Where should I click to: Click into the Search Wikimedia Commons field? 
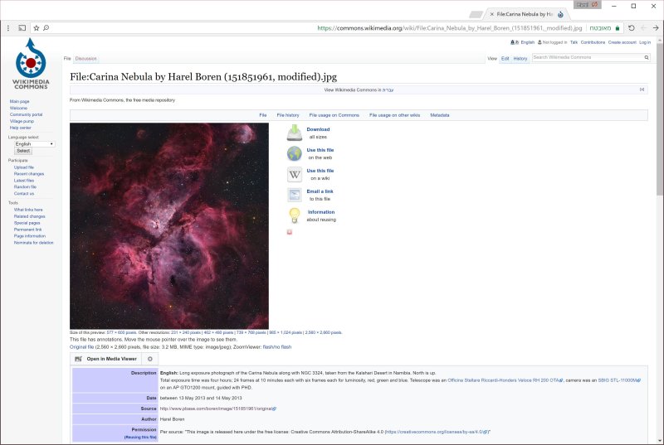coord(587,57)
